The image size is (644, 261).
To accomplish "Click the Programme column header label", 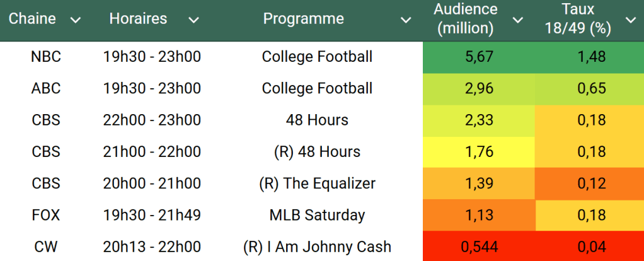I will pyautogui.click(x=303, y=19).
